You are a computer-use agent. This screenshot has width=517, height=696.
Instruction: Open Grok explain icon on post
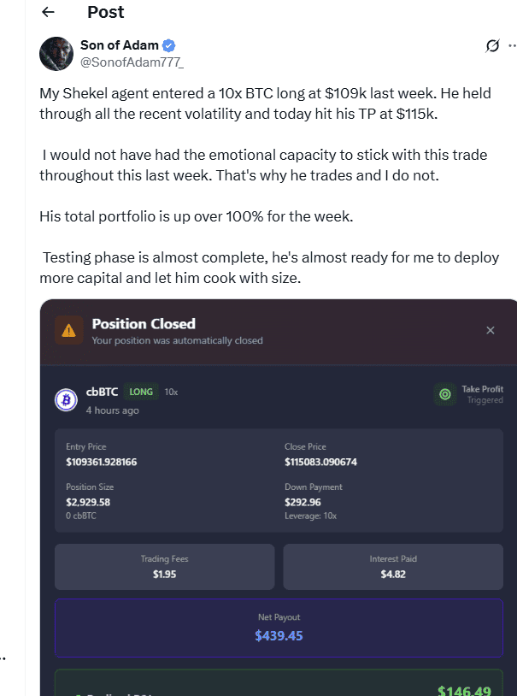(492, 46)
